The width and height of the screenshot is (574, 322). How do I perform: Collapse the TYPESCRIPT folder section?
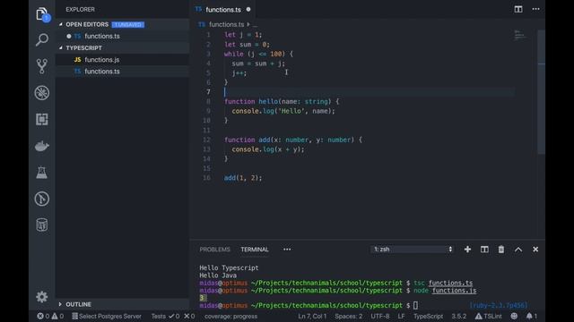pos(61,47)
